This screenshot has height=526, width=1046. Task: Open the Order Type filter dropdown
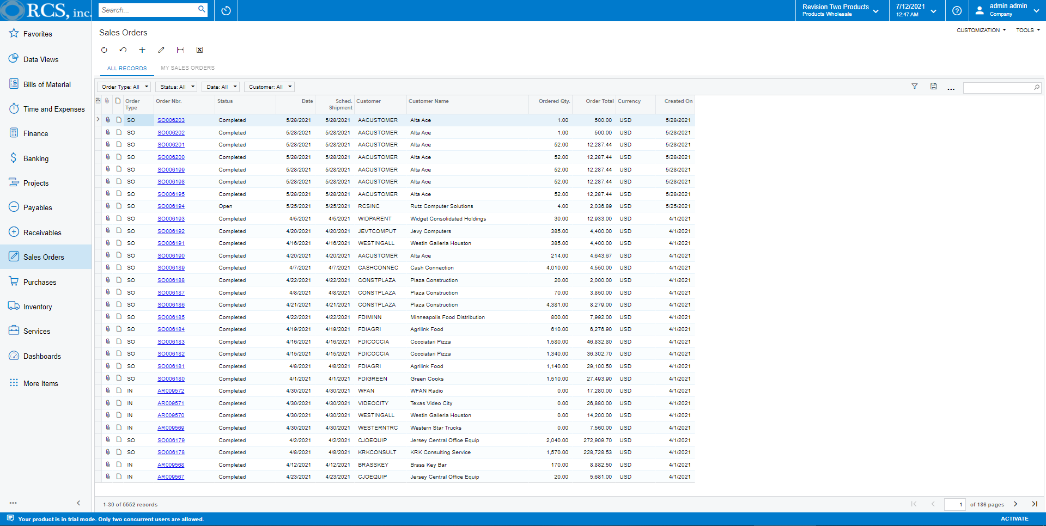(x=124, y=87)
